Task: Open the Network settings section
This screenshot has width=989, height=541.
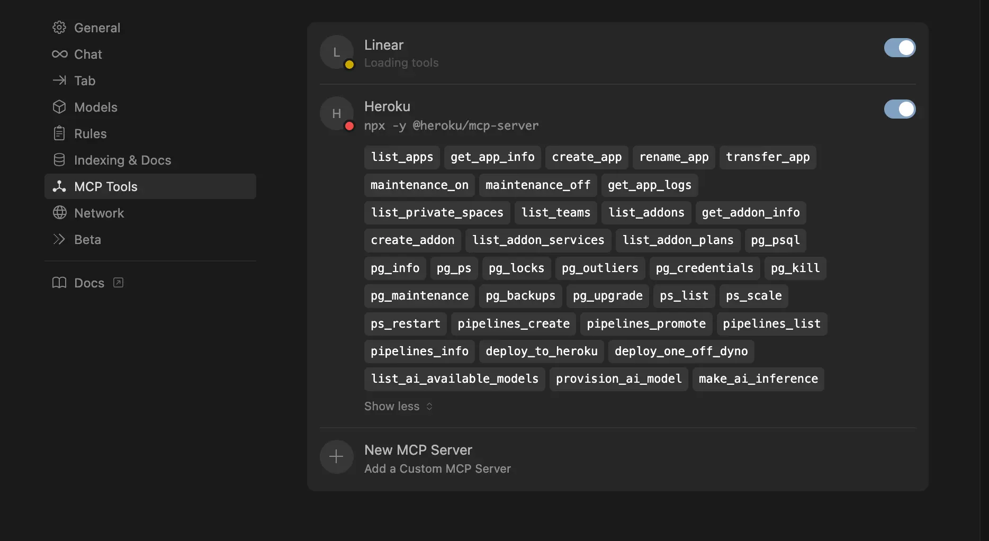Action: 99,213
